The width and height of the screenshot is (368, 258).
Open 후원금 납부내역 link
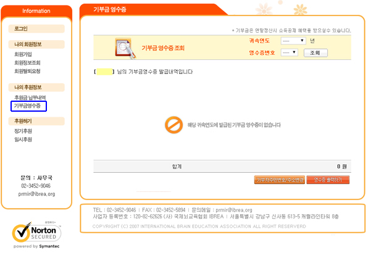[30, 98]
